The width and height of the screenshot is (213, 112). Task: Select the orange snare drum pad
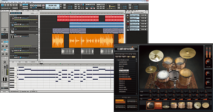pos(158,105)
